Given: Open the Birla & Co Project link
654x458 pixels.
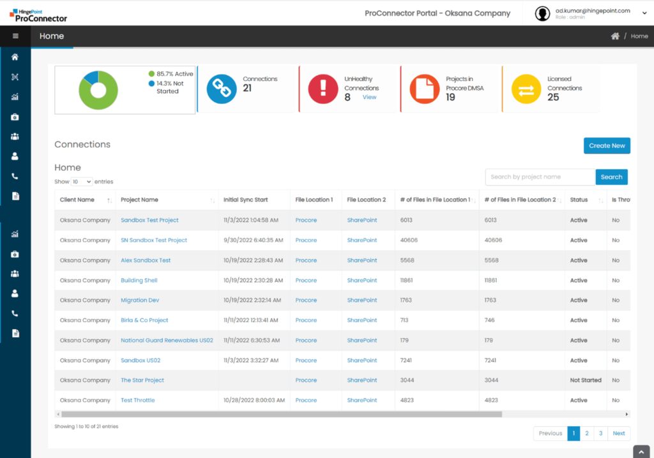Looking at the screenshot, I should (144, 320).
